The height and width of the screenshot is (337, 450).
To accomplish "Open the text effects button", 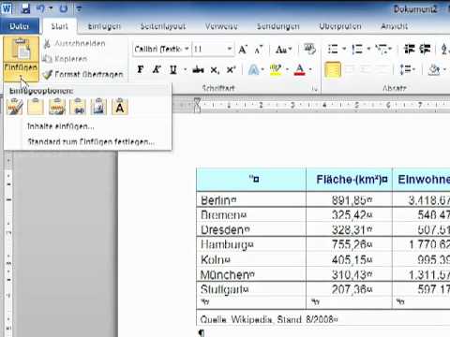I will pyautogui.click(x=254, y=69).
